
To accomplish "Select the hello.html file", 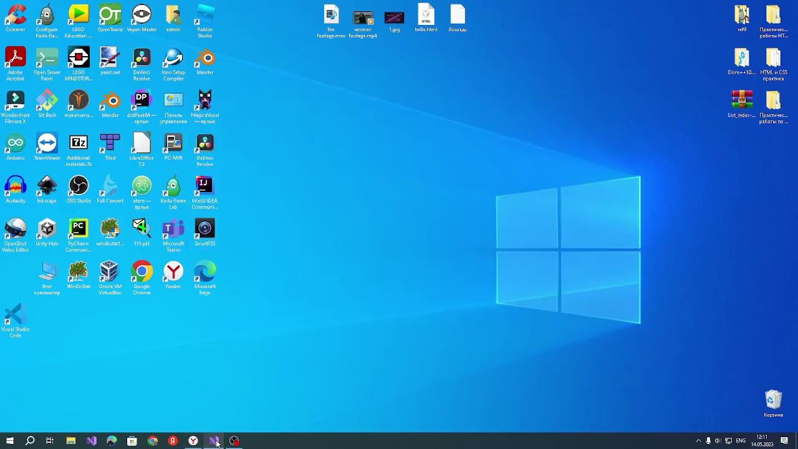I will [426, 19].
